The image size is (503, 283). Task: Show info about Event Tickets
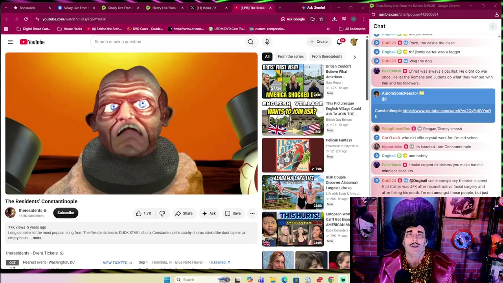click(62, 253)
